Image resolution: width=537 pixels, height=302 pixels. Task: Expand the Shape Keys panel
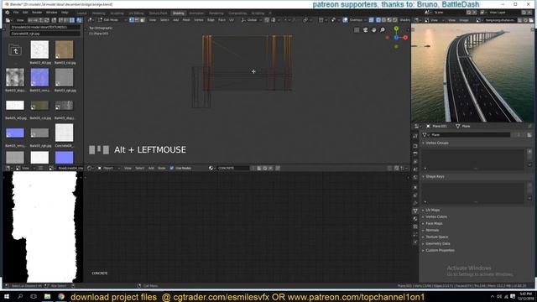pyautogui.click(x=435, y=176)
